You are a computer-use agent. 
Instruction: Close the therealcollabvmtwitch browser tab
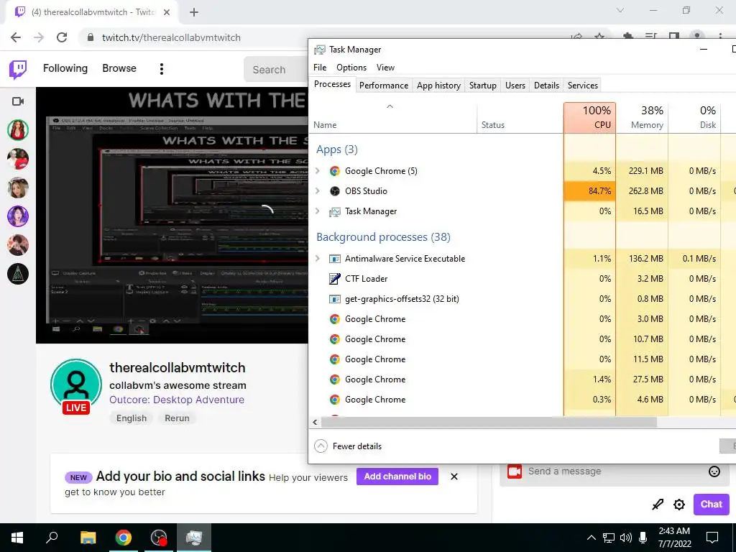(167, 12)
